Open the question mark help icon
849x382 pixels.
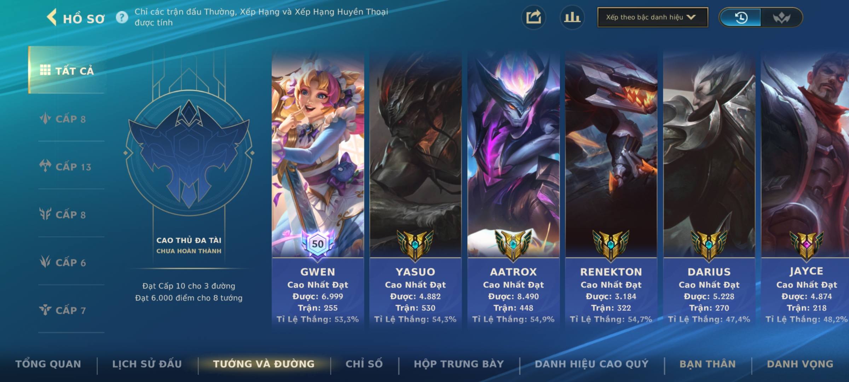[x=122, y=17]
